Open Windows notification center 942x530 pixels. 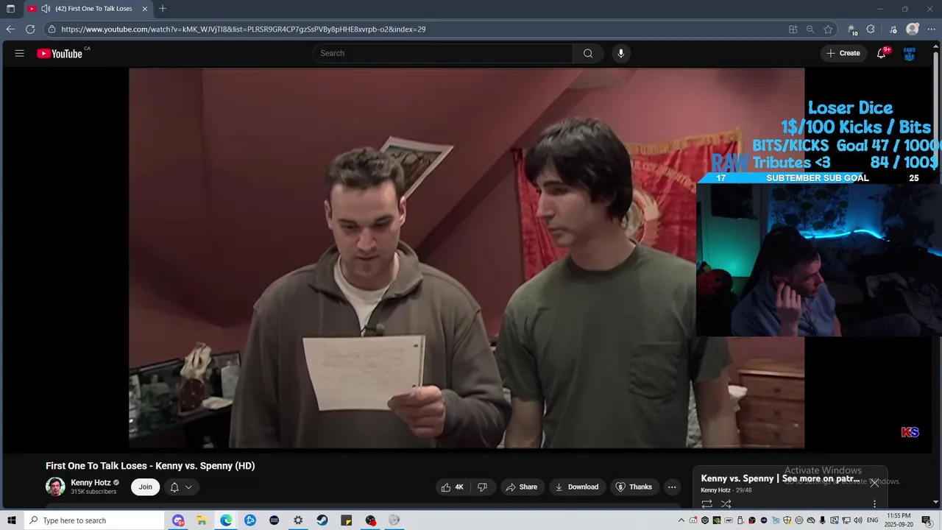(x=927, y=520)
